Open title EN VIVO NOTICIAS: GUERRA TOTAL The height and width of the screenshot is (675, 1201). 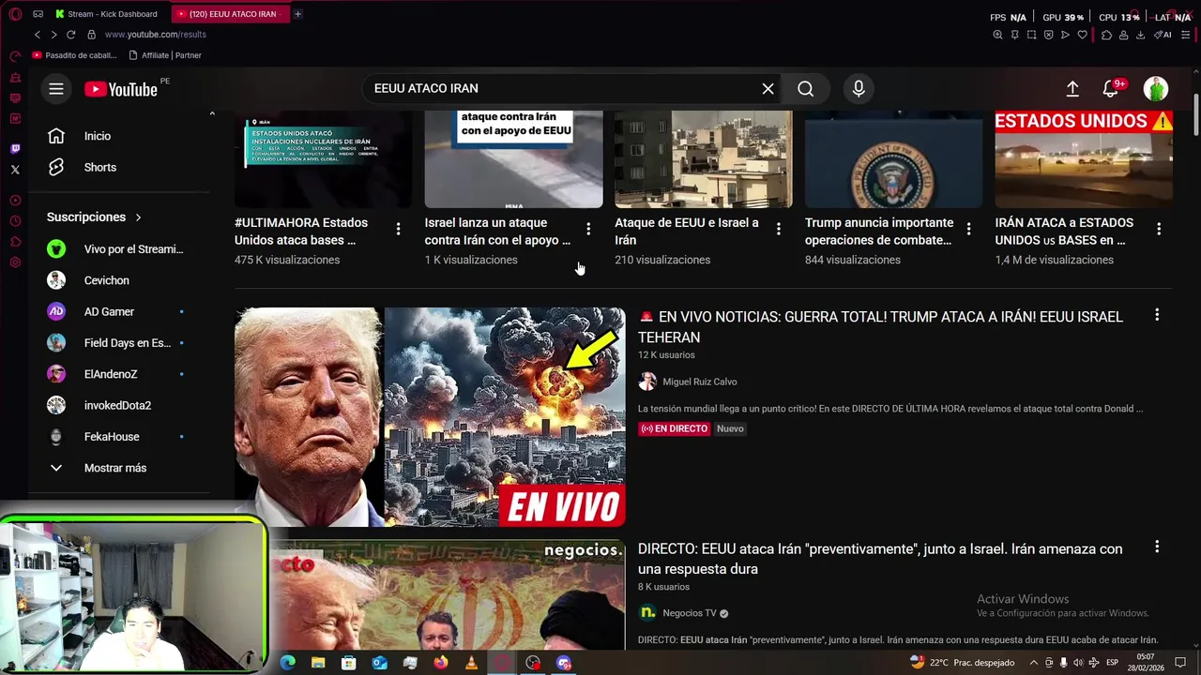point(880,327)
